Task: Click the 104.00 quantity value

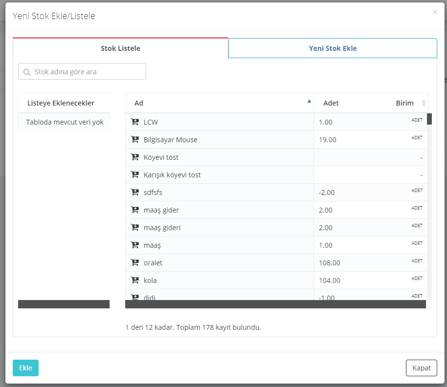Action: pos(330,280)
